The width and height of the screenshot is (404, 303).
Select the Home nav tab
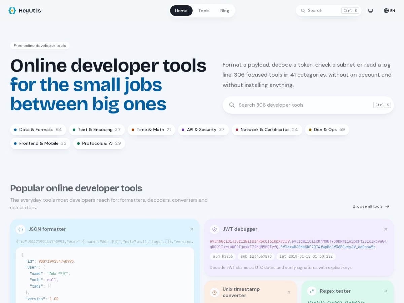[x=181, y=11]
